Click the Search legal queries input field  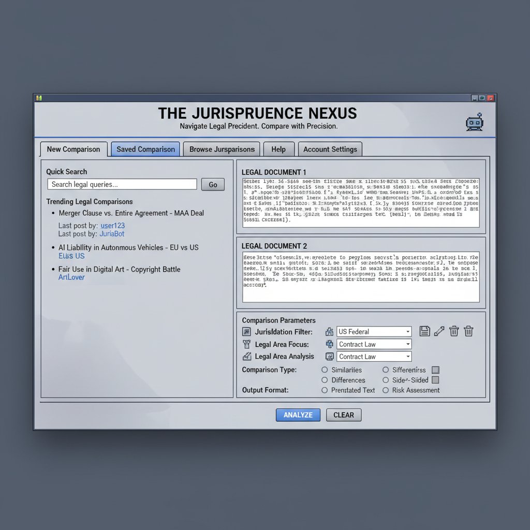[x=122, y=184]
